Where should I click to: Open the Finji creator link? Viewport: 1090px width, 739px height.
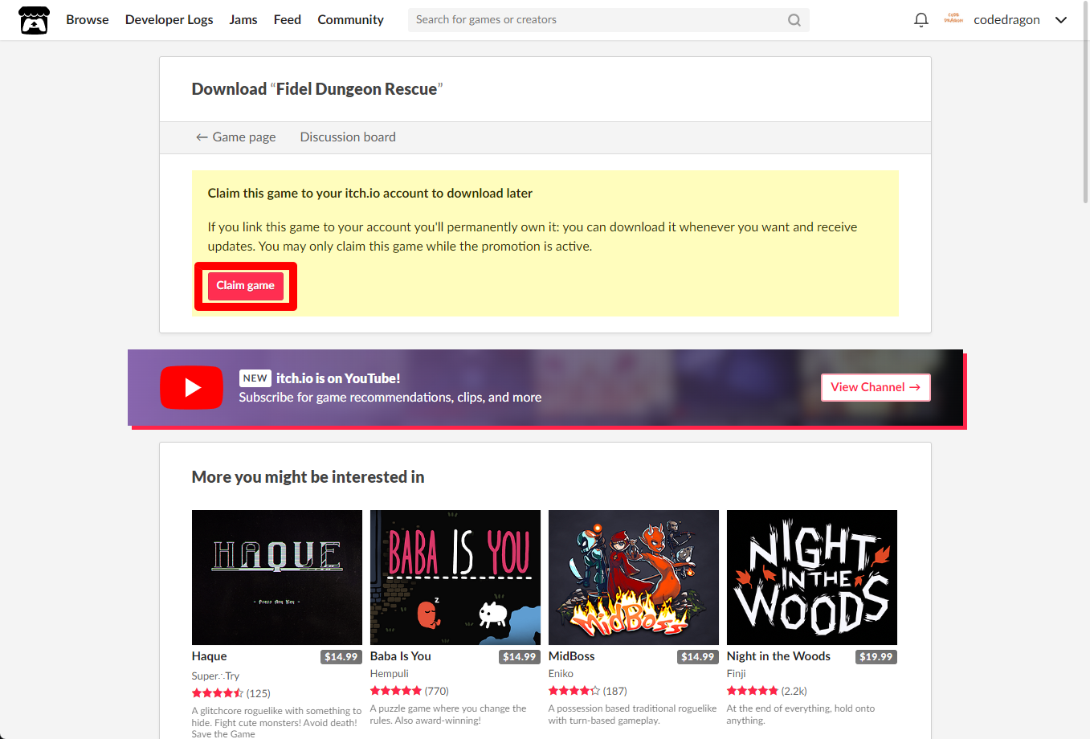[x=737, y=674]
